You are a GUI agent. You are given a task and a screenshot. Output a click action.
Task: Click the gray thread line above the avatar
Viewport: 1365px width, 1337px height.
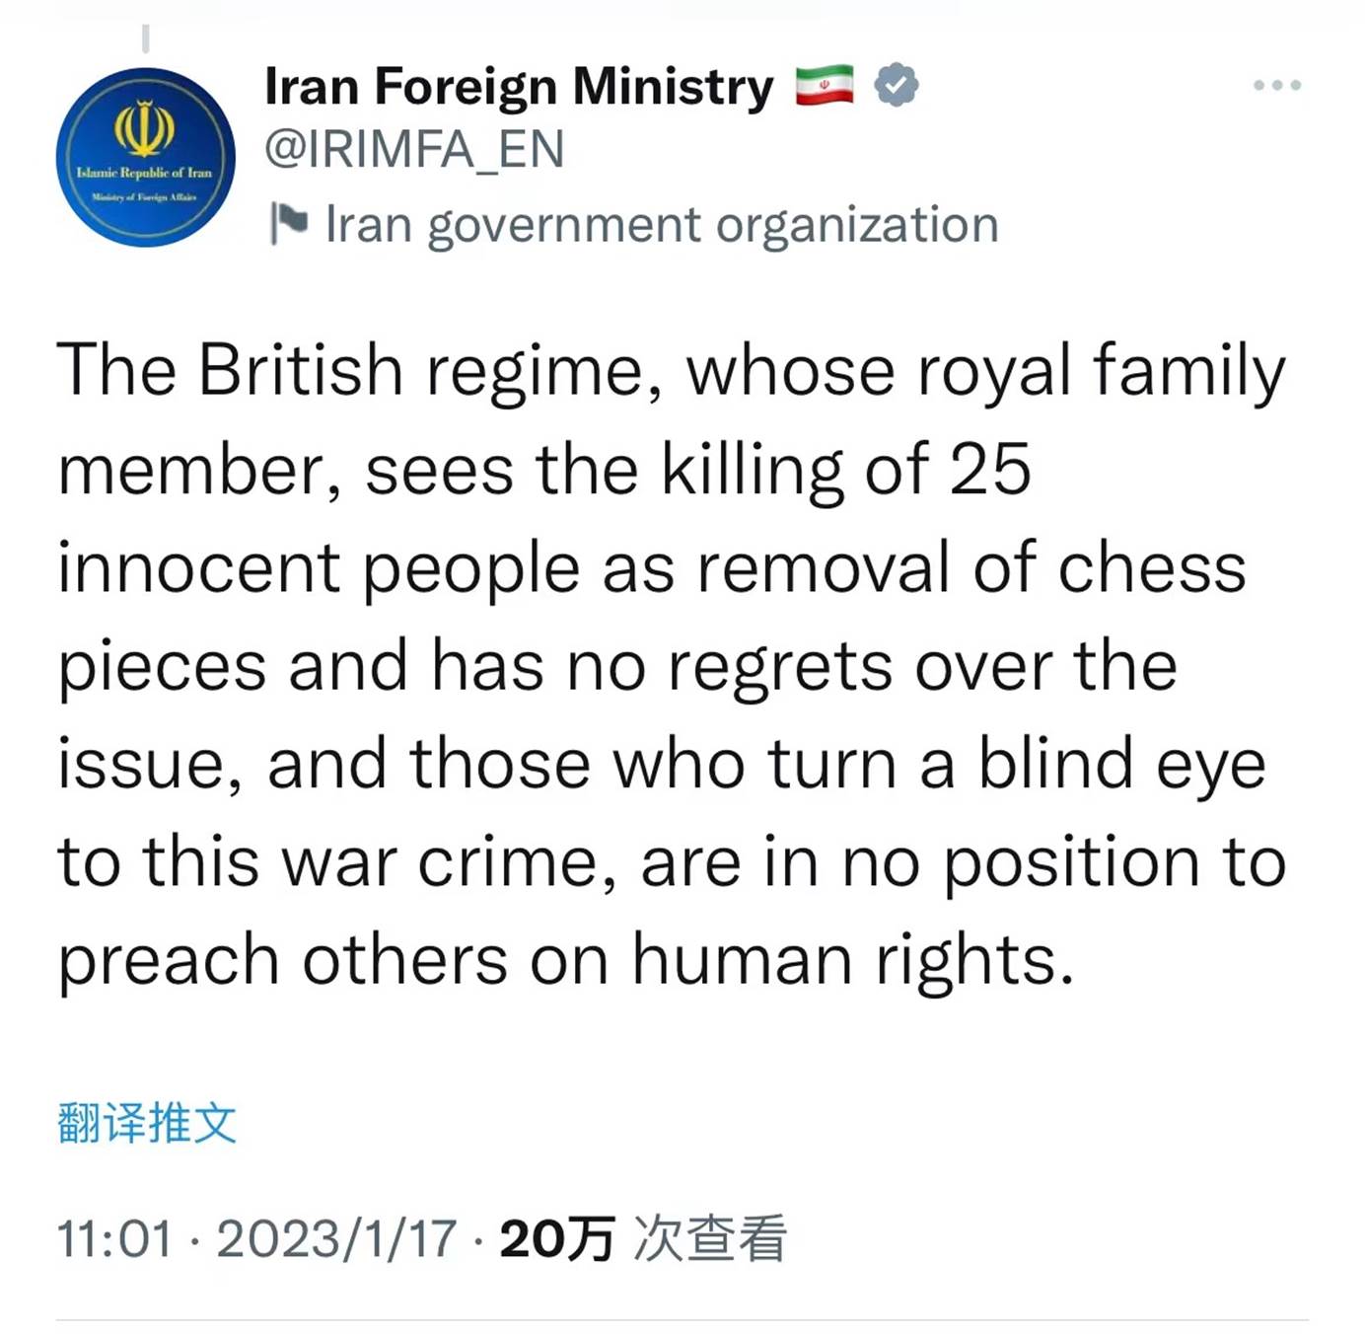coord(146,38)
